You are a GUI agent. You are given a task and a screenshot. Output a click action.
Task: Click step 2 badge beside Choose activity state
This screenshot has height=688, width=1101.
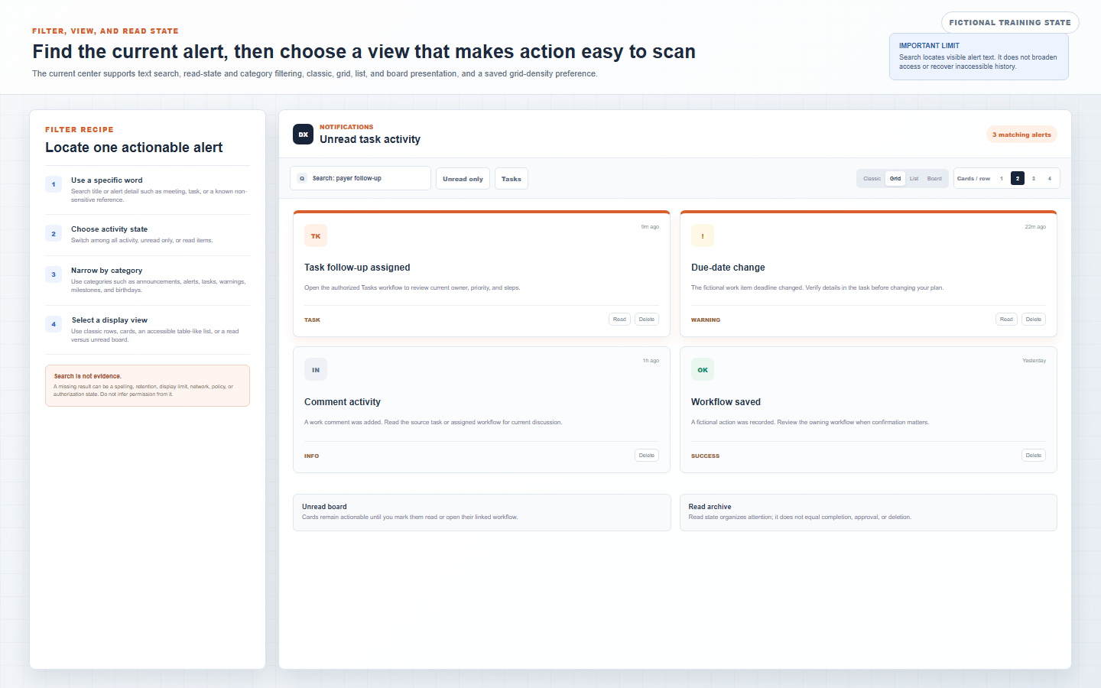[x=54, y=233]
